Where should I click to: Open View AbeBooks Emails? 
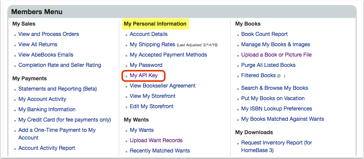[46, 55]
